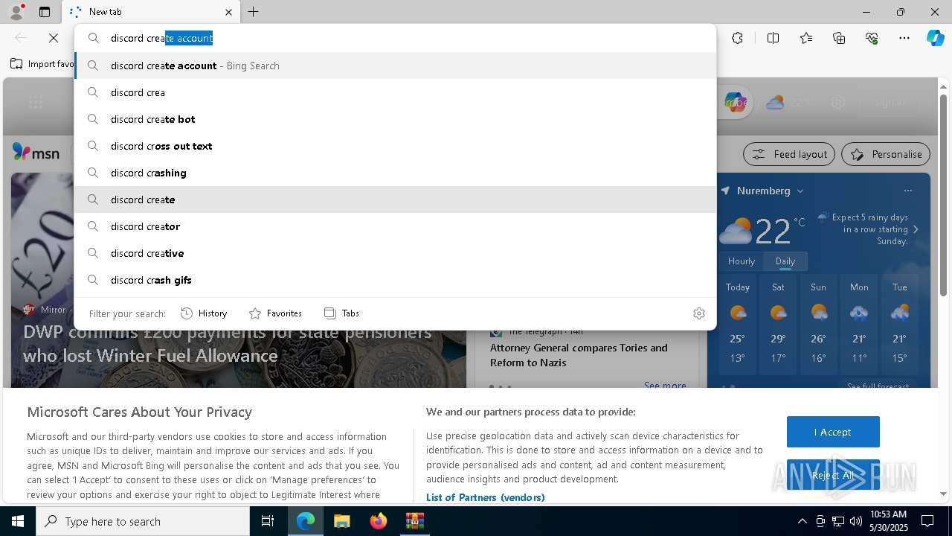Open search suggestion settings gear

[x=698, y=313]
